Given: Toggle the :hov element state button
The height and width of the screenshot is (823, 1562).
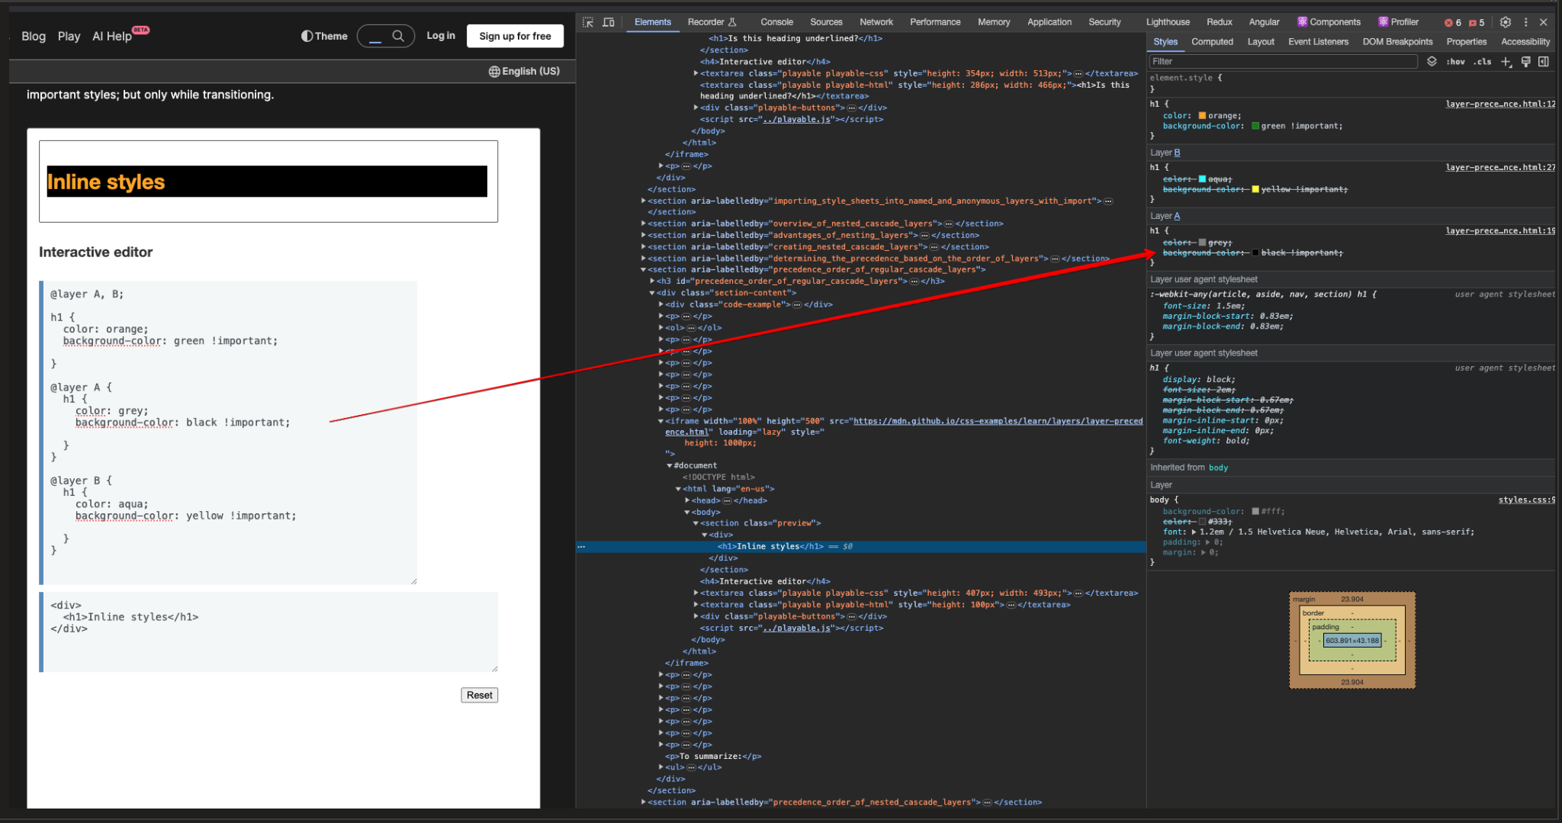Looking at the screenshot, I should click(x=1456, y=62).
